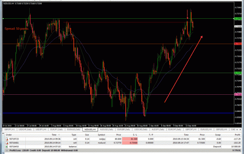
Task: Switch to the EURUSD,H4 chart tab
Action: point(206,129)
